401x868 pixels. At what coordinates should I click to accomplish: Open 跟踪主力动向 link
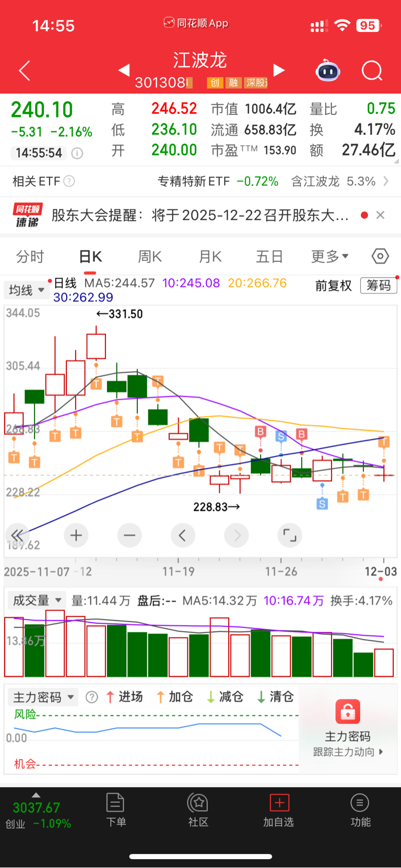click(348, 752)
